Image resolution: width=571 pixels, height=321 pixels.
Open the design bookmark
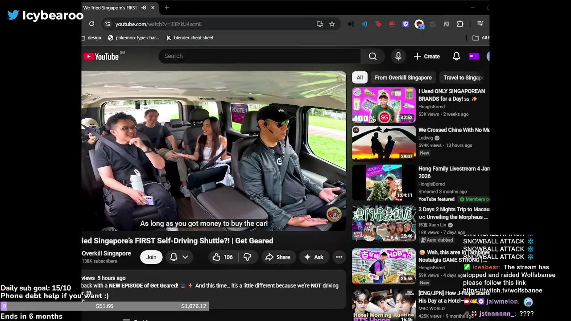91,38
